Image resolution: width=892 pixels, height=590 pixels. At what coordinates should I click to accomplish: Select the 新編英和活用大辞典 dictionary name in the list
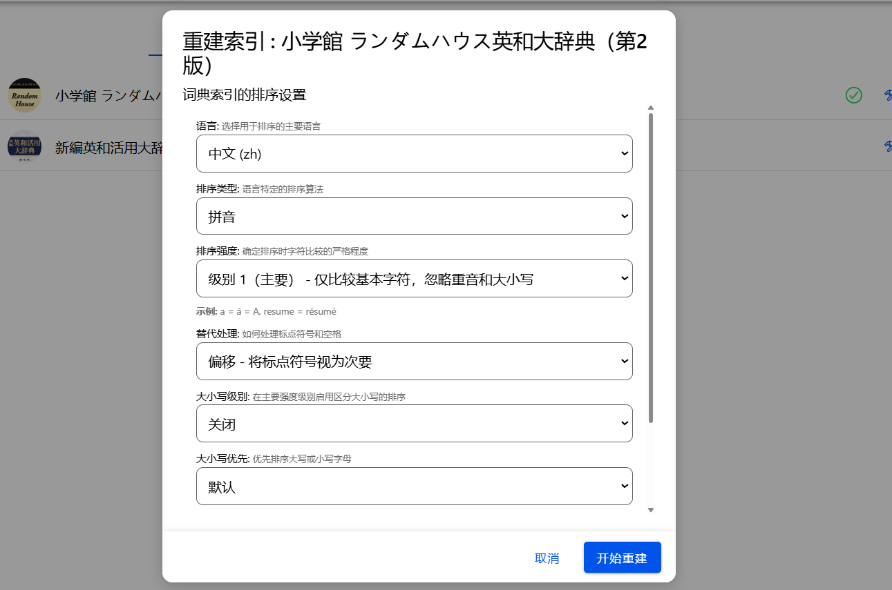(108, 147)
